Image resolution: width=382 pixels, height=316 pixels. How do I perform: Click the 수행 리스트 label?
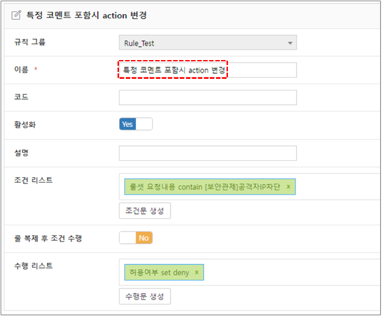33,265
